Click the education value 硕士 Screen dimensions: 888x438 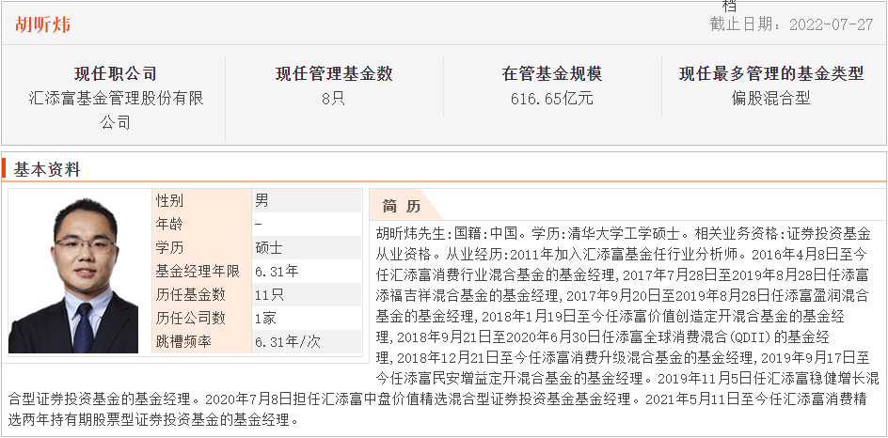point(268,248)
